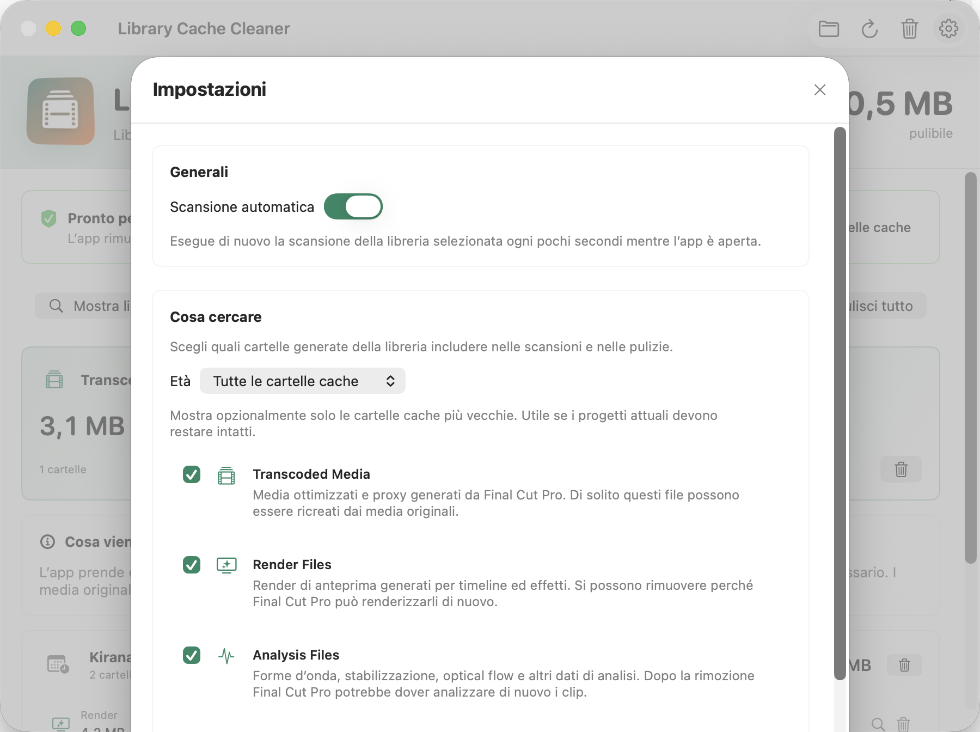
Task: Click the yellow minimize window button
Action: coord(53,28)
